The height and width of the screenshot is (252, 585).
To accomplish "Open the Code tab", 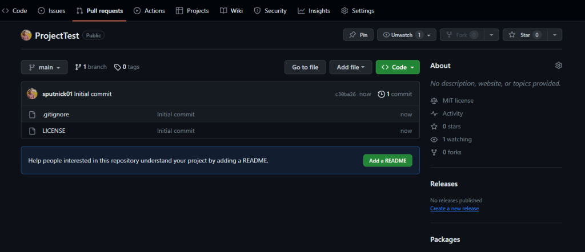I will pyautogui.click(x=14, y=11).
